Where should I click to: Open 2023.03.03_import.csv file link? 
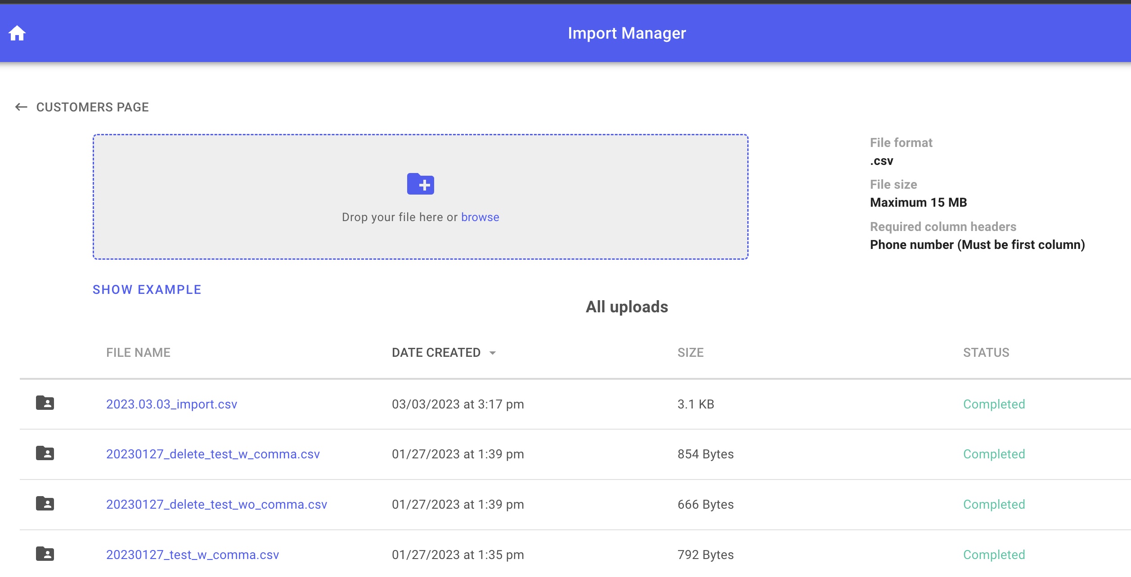pos(171,404)
